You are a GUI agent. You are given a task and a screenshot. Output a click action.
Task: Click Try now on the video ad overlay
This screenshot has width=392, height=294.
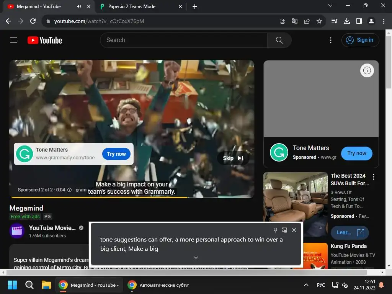[x=116, y=154]
